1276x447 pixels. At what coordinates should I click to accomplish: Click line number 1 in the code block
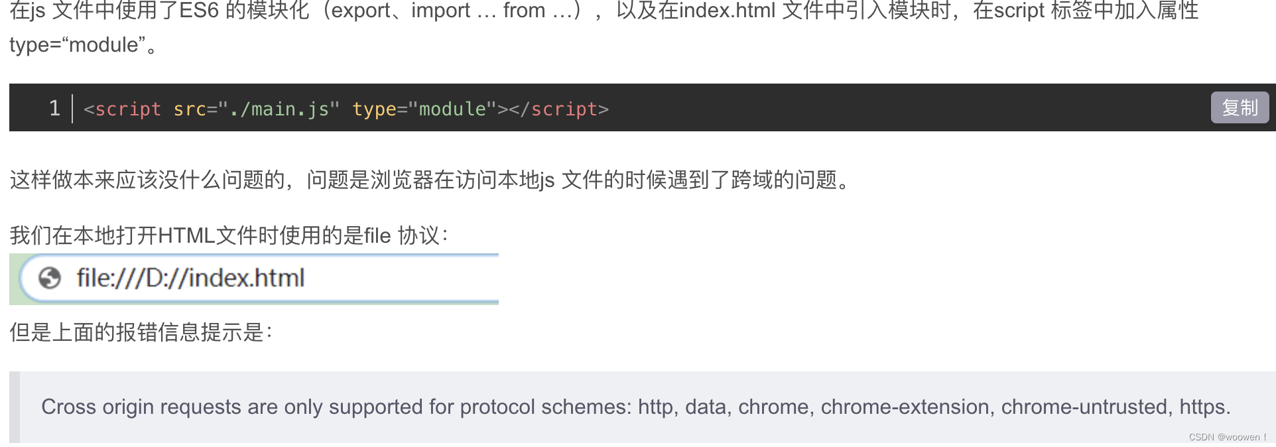tap(54, 108)
